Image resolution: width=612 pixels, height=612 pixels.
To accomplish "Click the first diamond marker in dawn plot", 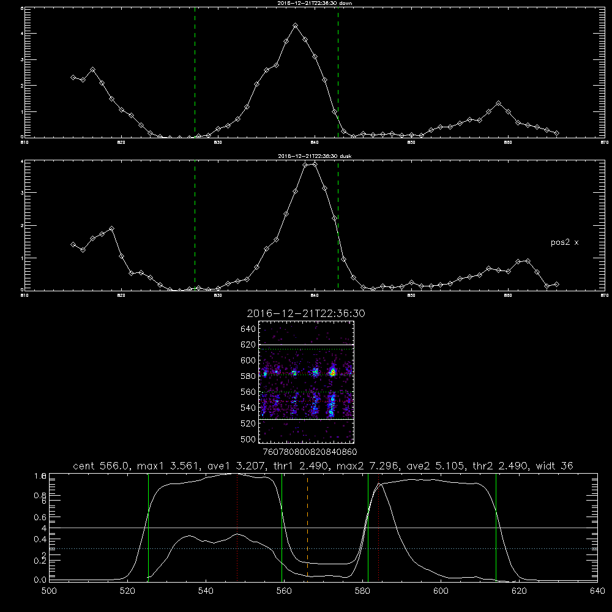I will point(73,77).
